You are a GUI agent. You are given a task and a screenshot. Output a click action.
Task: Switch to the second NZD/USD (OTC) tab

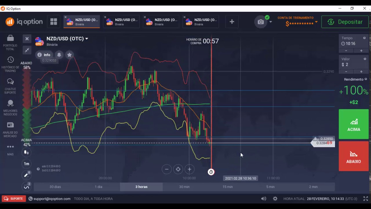pos(122,22)
